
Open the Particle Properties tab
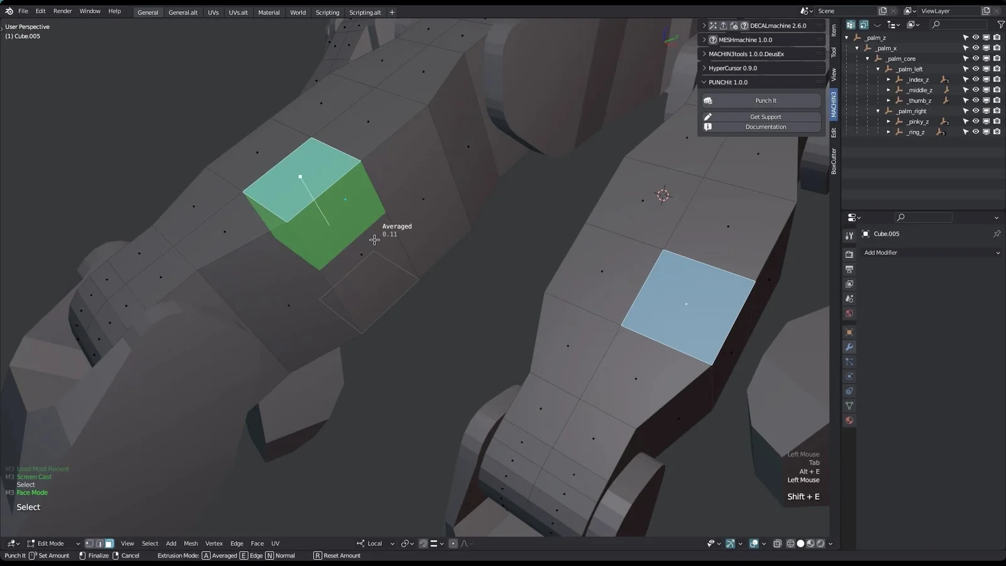pyautogui.click(x=849, y=362)
